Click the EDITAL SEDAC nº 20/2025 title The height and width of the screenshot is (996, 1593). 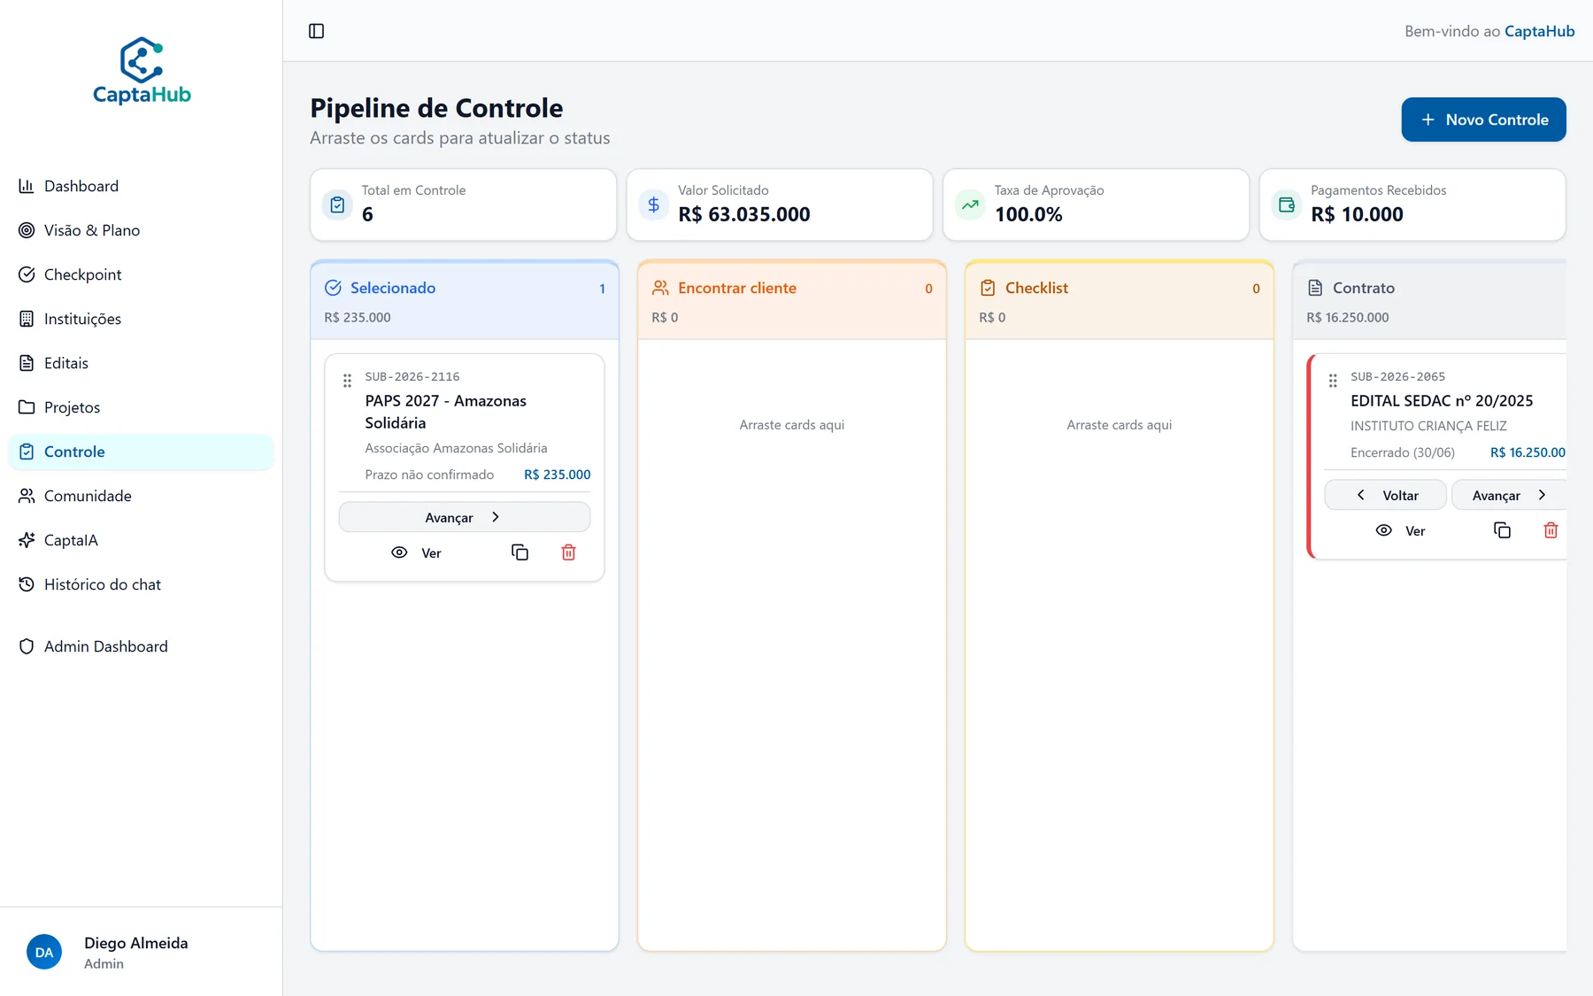point(1442,401)
